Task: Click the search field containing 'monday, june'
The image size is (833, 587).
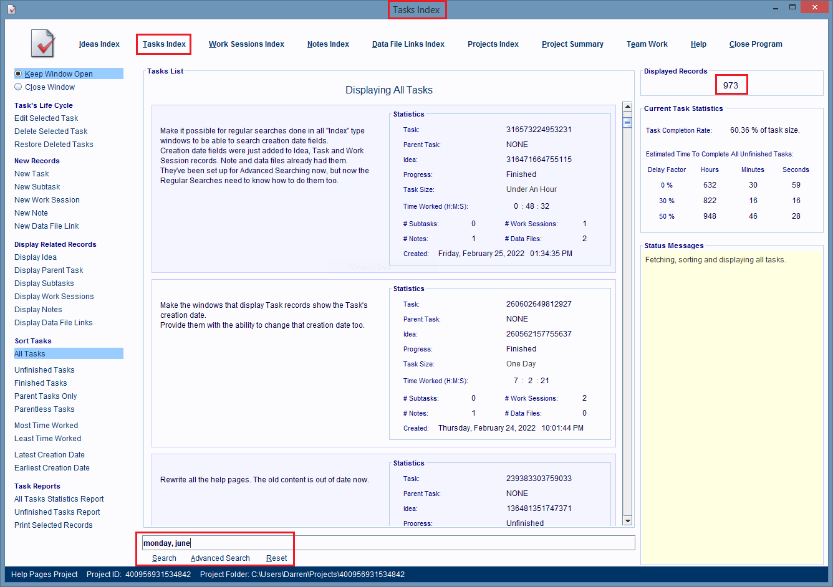Action: click(x=388, y=543)
